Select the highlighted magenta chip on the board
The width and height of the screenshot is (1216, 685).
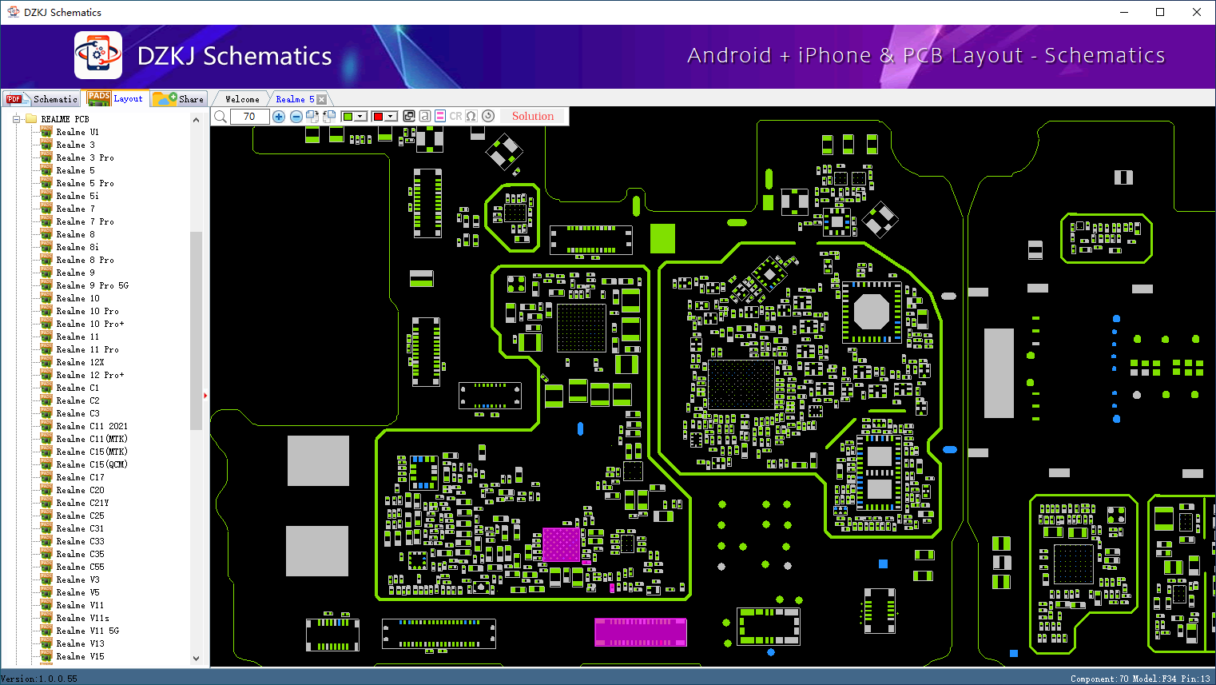(x=561, y=544)
